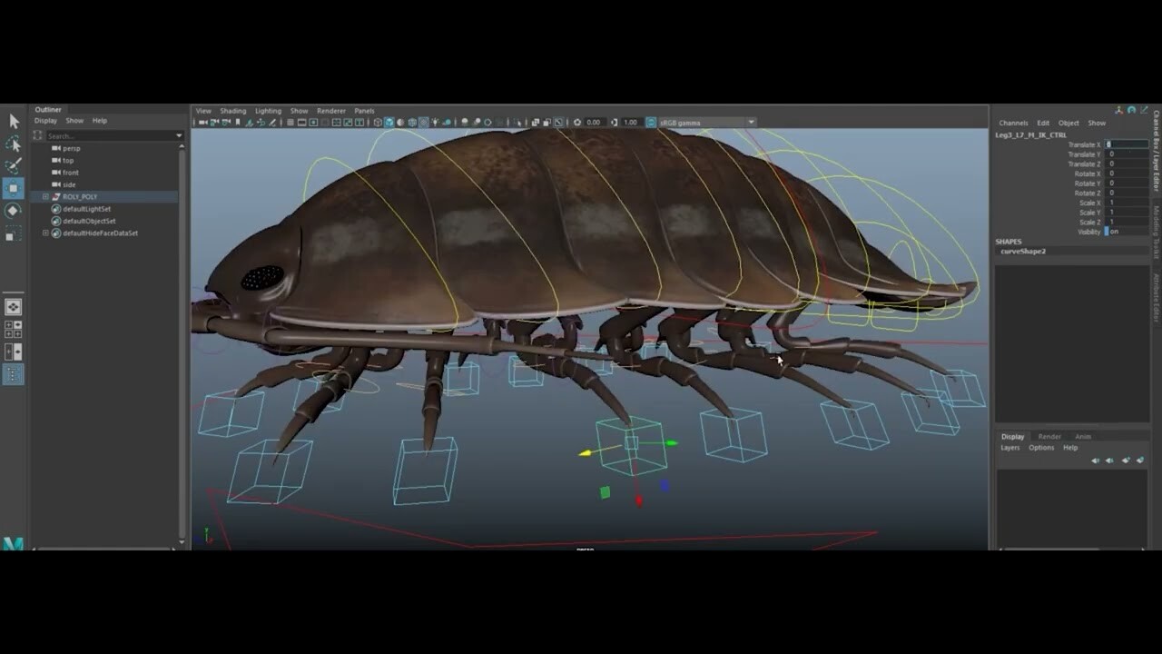Click the Rotate X channel label
The width and height of the screenshot is (1162, 654).
(x=1086, y=173)
